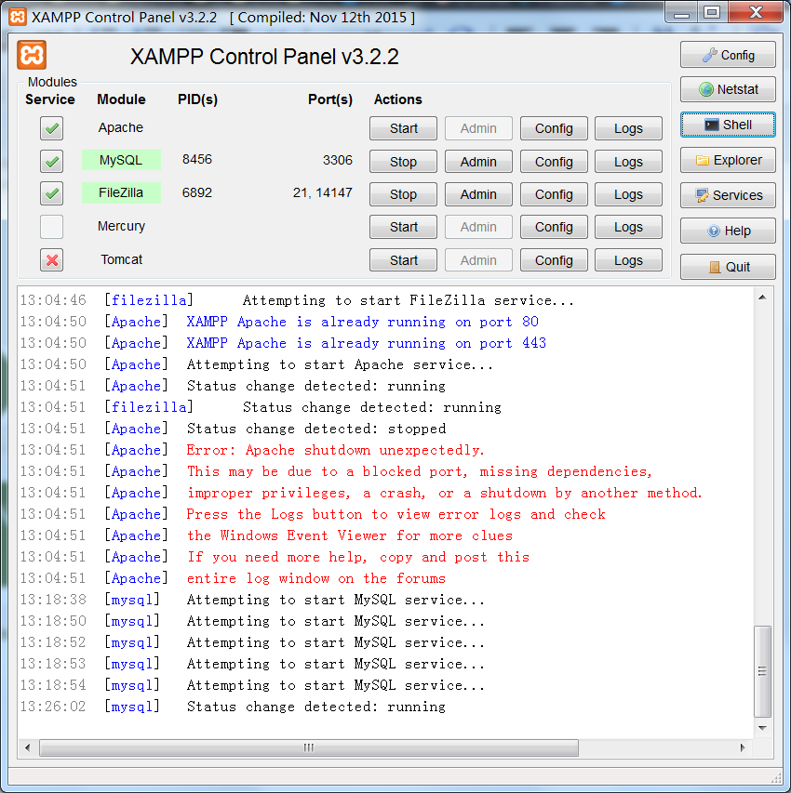Click the Tomcat module name label
The width and height of the screenshot is (791, 793).
(x=122, y=259)
